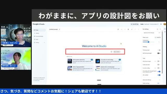The image size is (167, 94).
Task: Open the Explore and co-develop apps card
Action: pyautogui.click(x=108, y=68)
